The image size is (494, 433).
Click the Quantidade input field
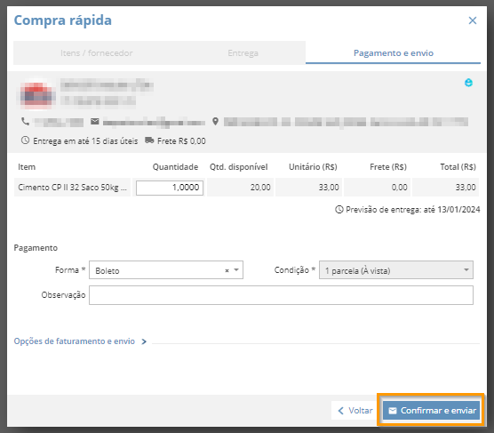(170, 188)
